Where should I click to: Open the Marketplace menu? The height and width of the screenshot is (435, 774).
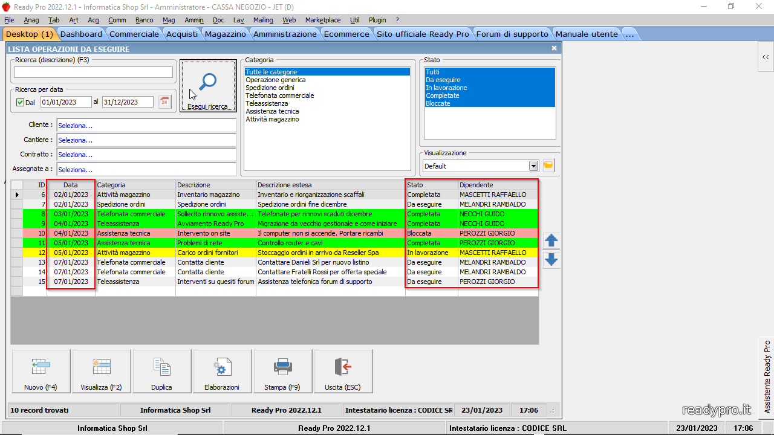tap(323, 20)
